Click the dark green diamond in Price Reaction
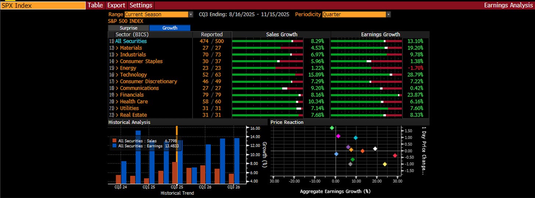The width and height of the screenshot is (535, 198). tap(353, 159)
